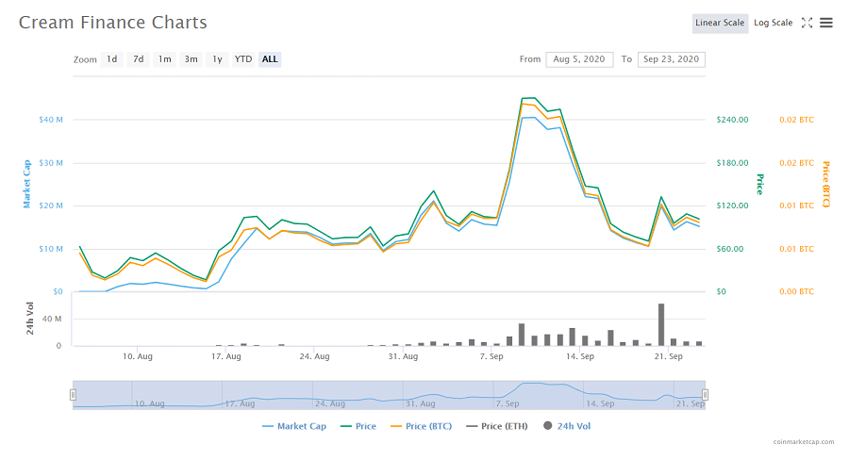Show Price (ETH) series via legend
Screen dimensions: 849x460
click(496, 426)
